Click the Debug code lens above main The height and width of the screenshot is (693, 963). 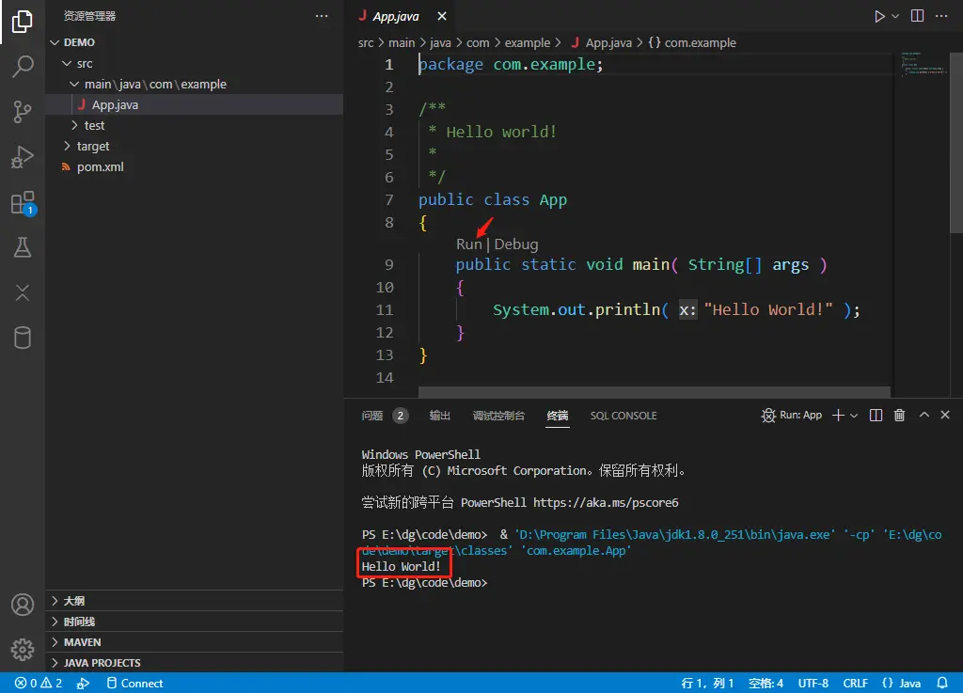[516, 244]
